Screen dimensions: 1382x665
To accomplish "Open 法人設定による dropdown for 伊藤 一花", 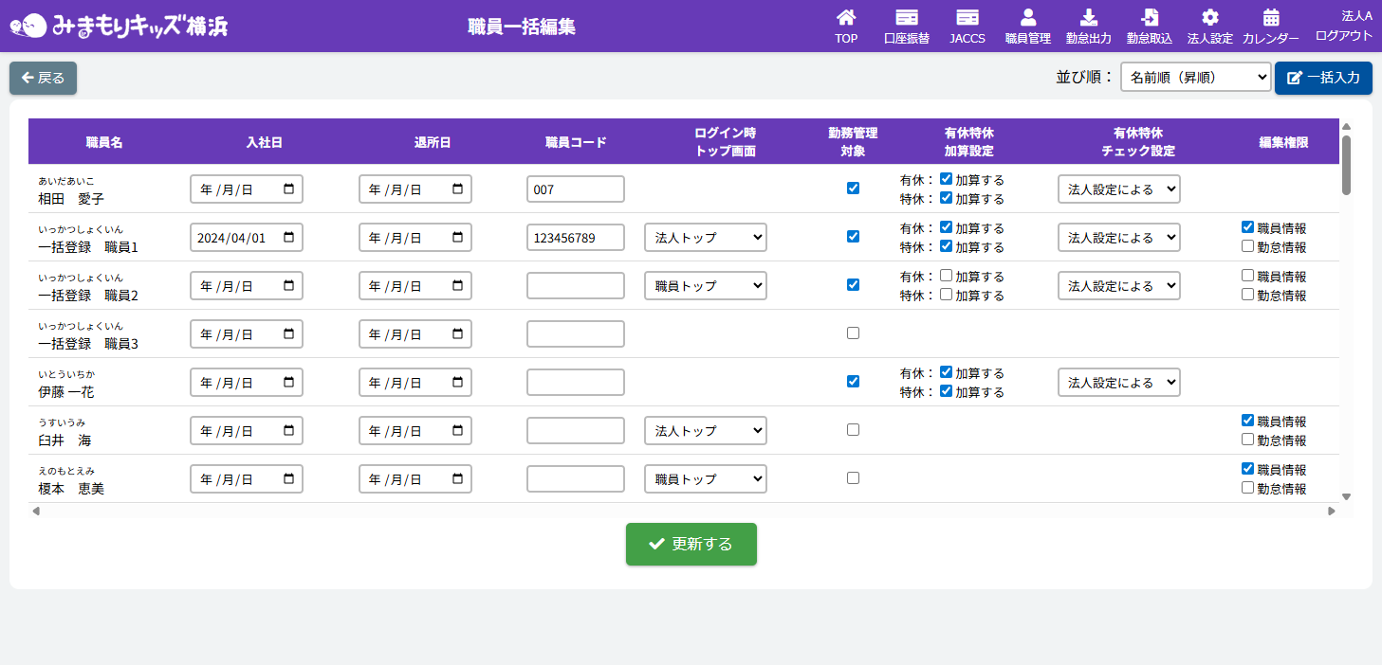I will pos(1118,383).
